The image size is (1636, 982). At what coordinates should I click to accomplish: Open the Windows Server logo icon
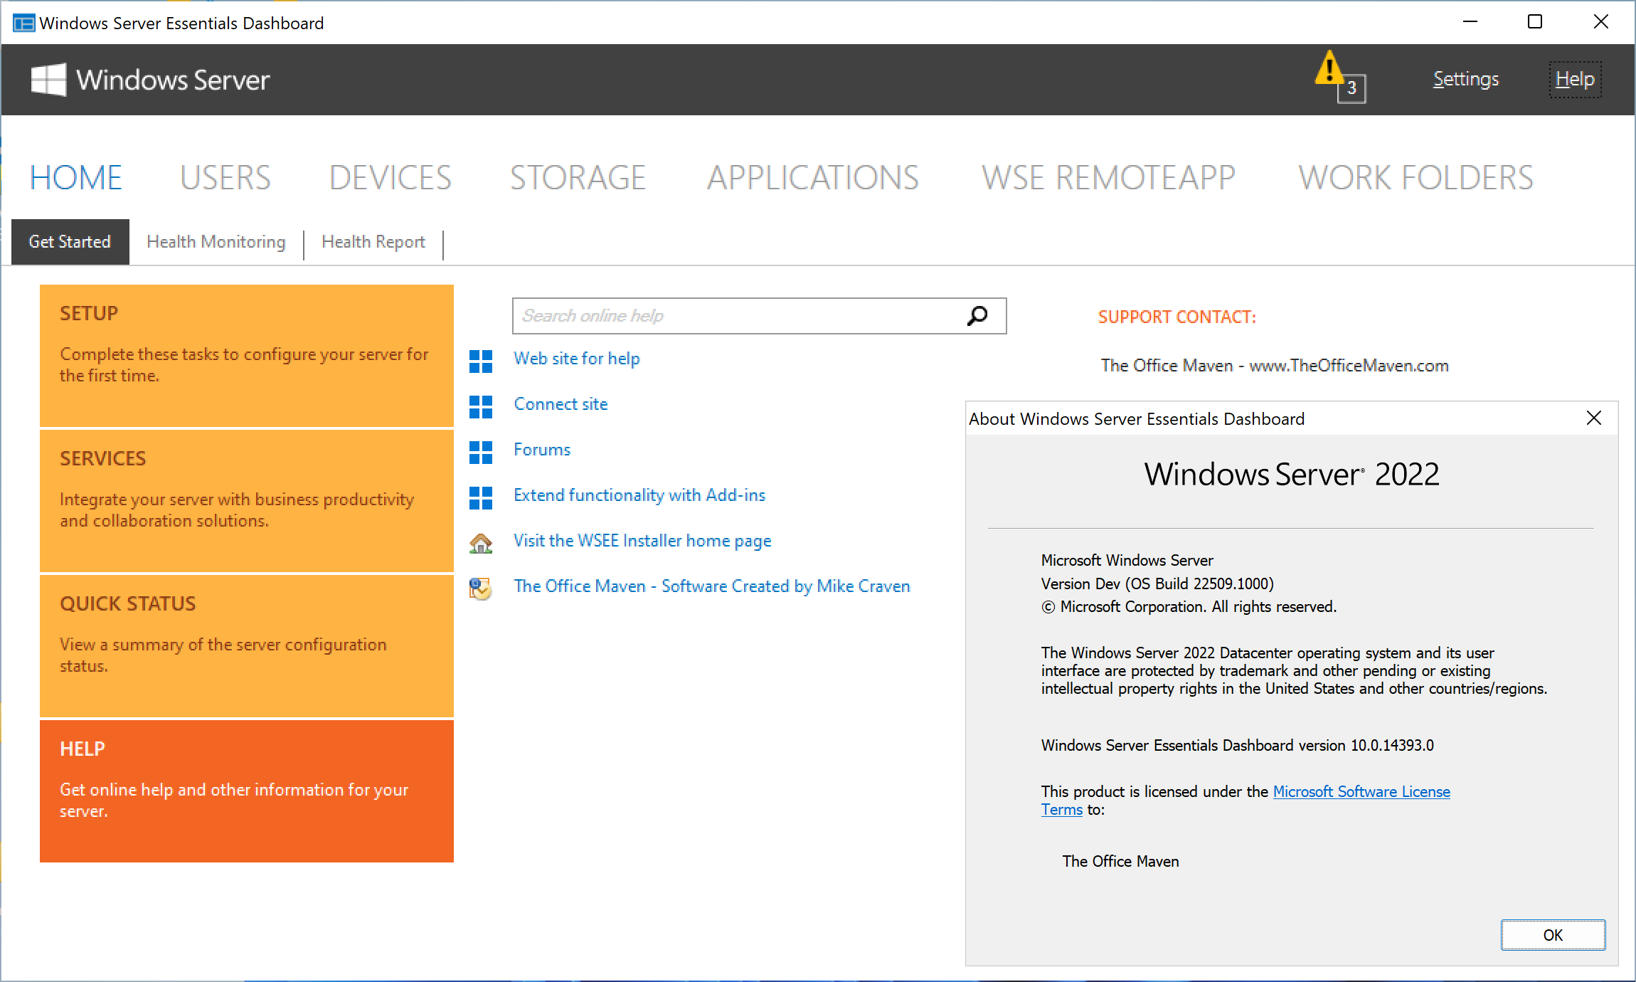click(47, 79)
